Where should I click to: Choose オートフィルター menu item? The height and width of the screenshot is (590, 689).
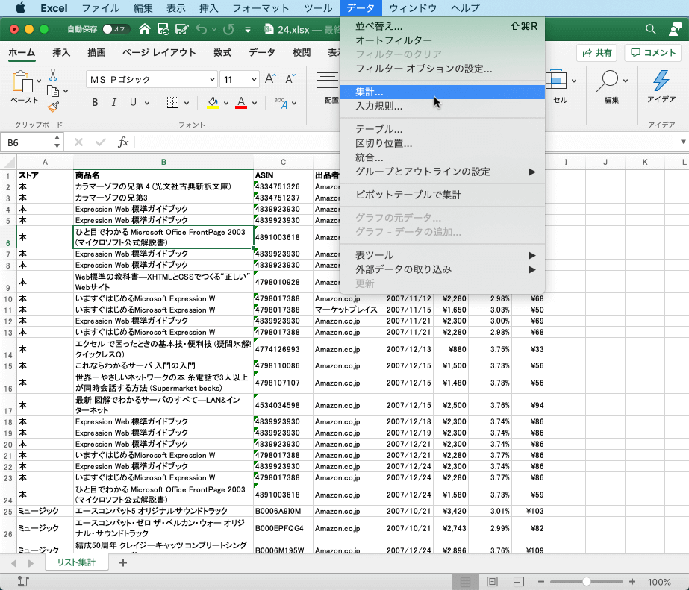point(442,40)
